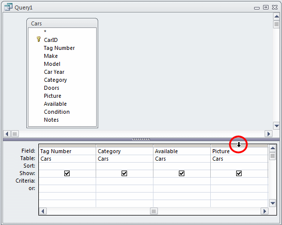The image size is (282, 225).
Task: Uncheck Show box for Tag Number column
Action: (x=67, y=173)
